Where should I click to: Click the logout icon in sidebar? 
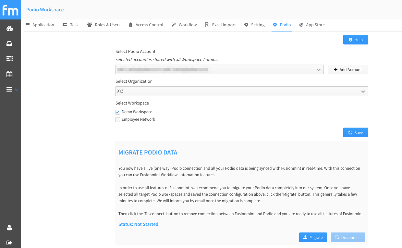9,243
